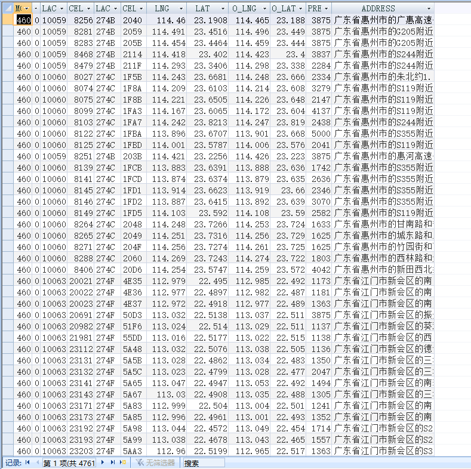
Task: Click LNG cell 114.418
Action: point(167,54)
